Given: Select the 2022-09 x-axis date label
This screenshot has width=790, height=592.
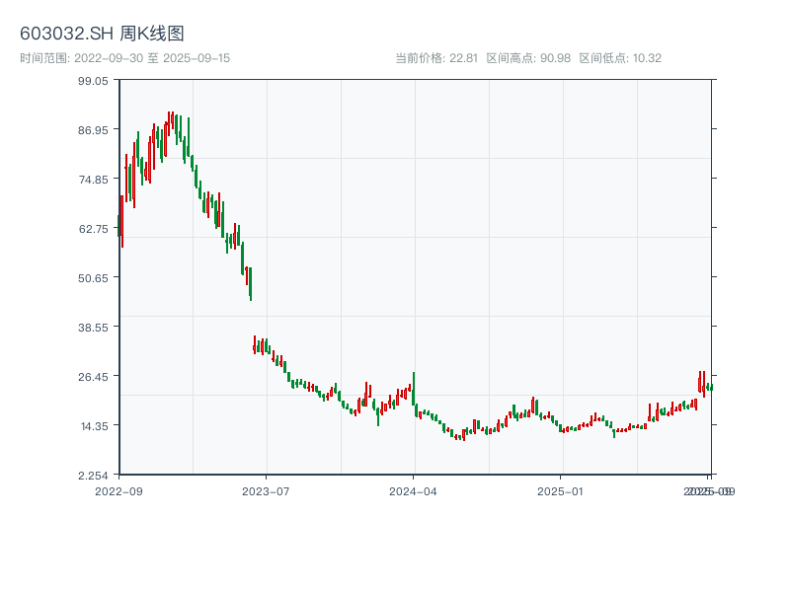Looking at the screenshot, I should point(118,490).
